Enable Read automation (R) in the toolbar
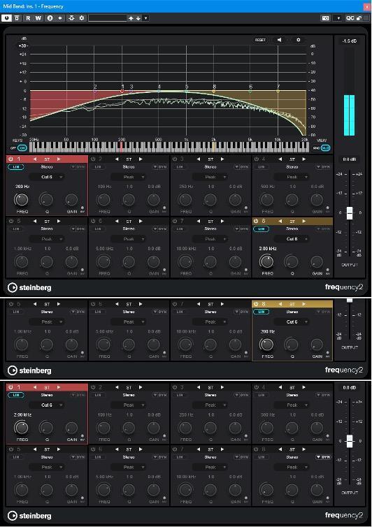 point(28,18)
